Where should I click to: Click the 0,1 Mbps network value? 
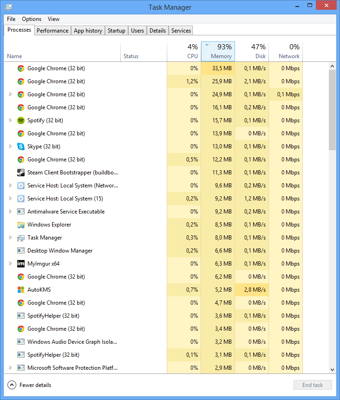coord(288,94)
